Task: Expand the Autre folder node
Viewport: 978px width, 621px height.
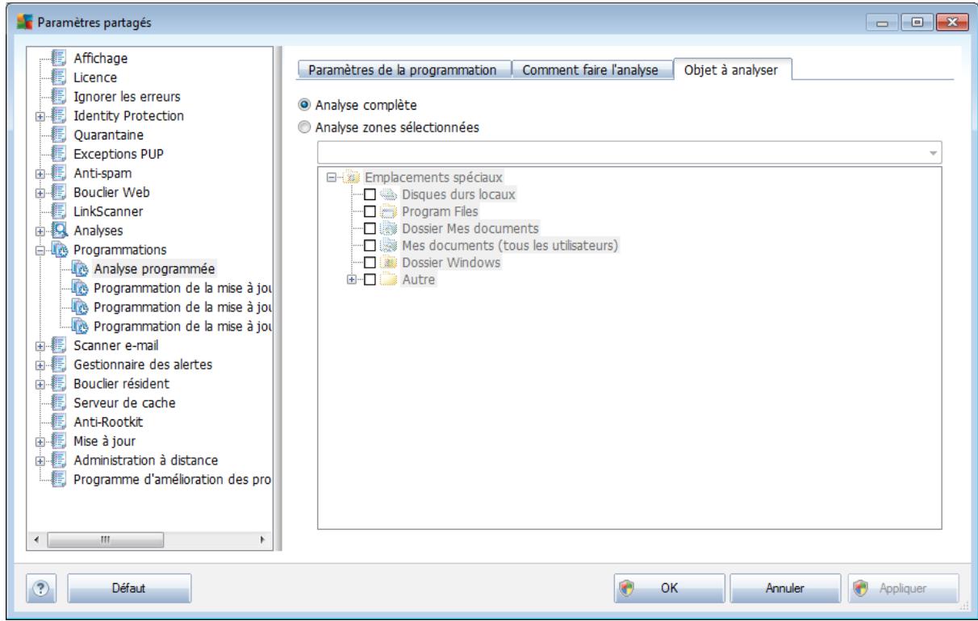Action: [353, 281]
